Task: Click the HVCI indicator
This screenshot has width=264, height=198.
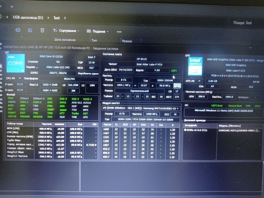Action: coord(257,106)
